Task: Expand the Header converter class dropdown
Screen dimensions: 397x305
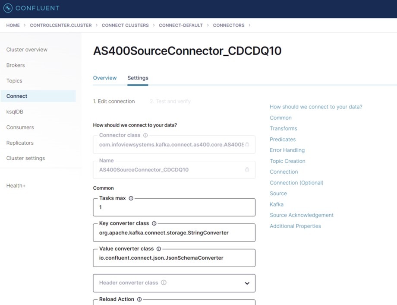Action: [247, 283]
